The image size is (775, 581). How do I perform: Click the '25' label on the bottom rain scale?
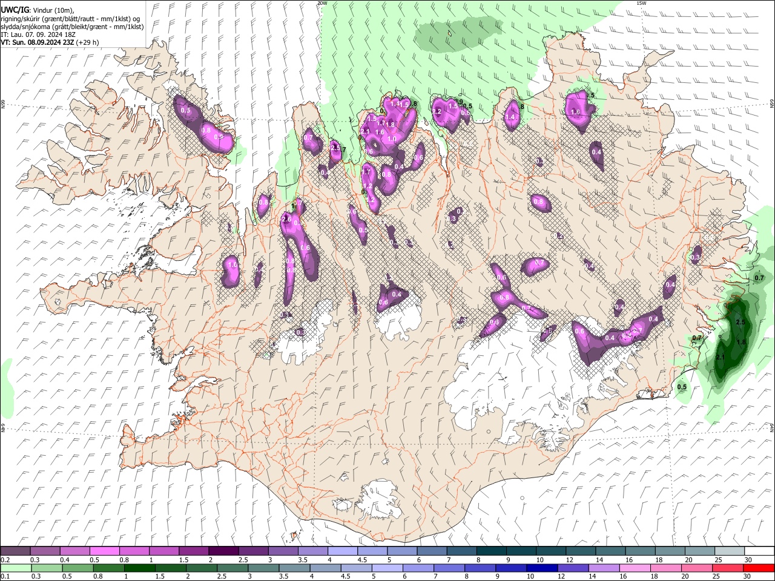pos(717,577)
